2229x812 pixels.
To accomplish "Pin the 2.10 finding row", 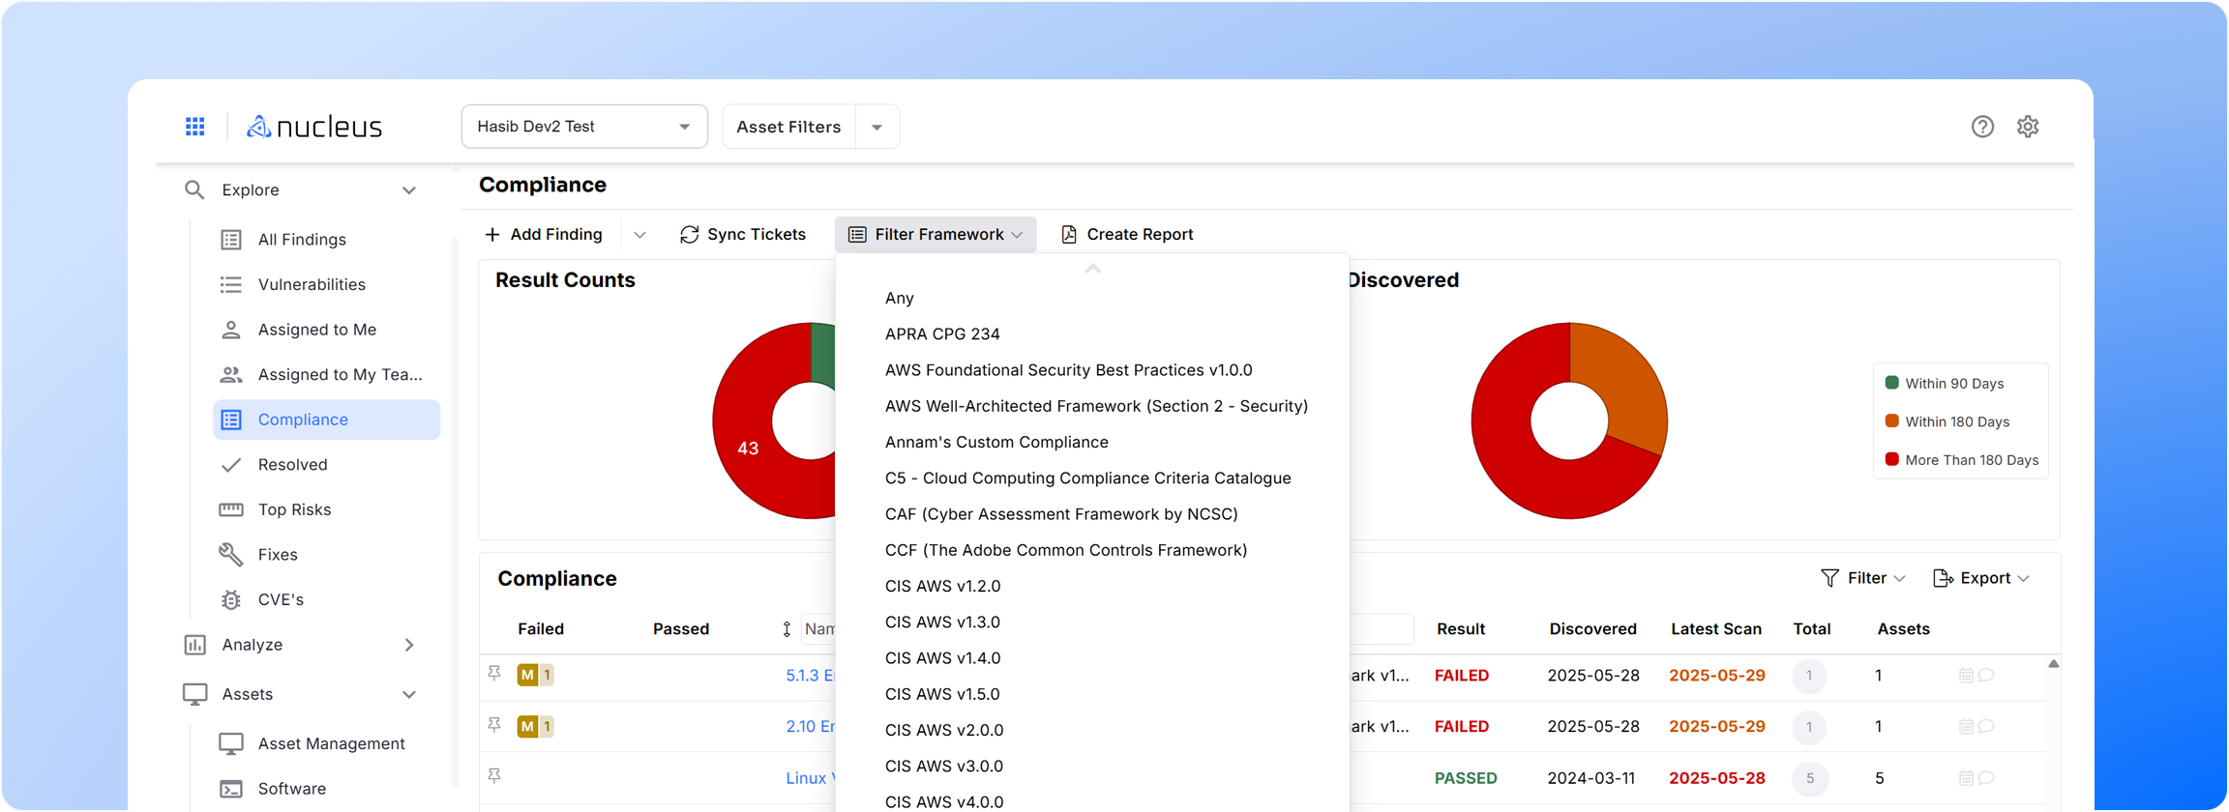I will [x=494, y=725].
